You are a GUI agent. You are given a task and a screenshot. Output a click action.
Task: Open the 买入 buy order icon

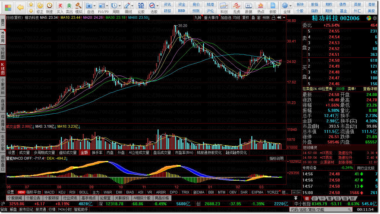(60, 5)
